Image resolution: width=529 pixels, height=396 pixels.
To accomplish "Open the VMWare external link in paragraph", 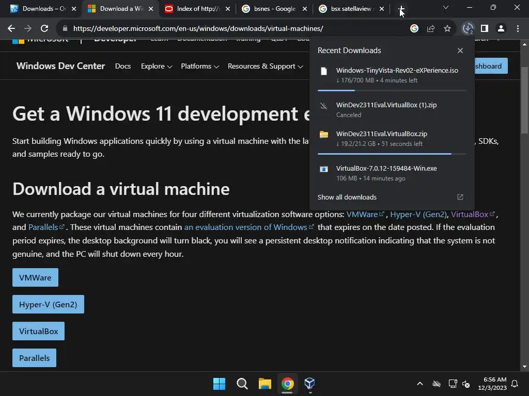I will click(x=365, y=214).
